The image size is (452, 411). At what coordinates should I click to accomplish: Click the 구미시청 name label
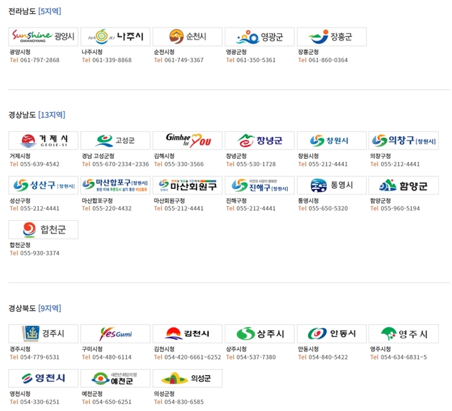click(x=92, y=349)
